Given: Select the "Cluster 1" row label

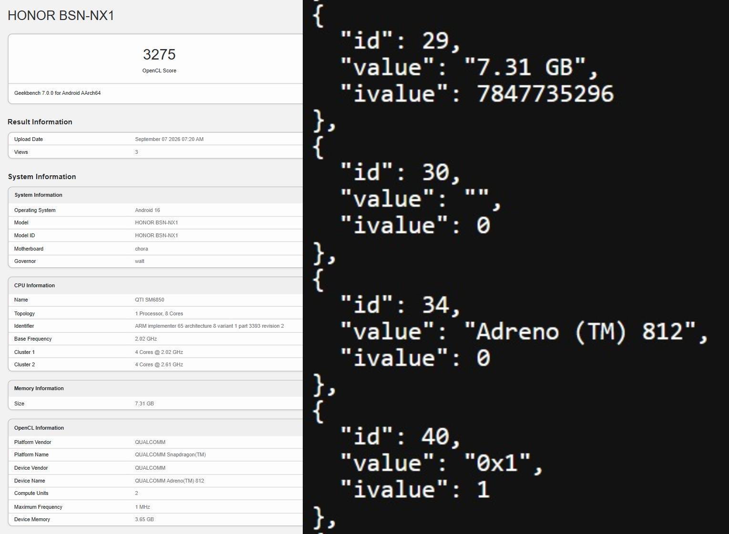Looking at the screenshot, I should click(x=24, y=352).
